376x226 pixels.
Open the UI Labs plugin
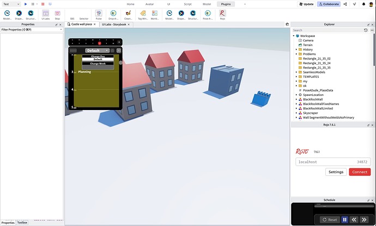click(x=46, y=15)
